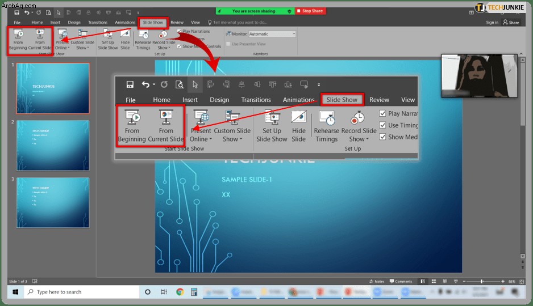Click Rehearse Timings in small top ribbon

(143, 39)
